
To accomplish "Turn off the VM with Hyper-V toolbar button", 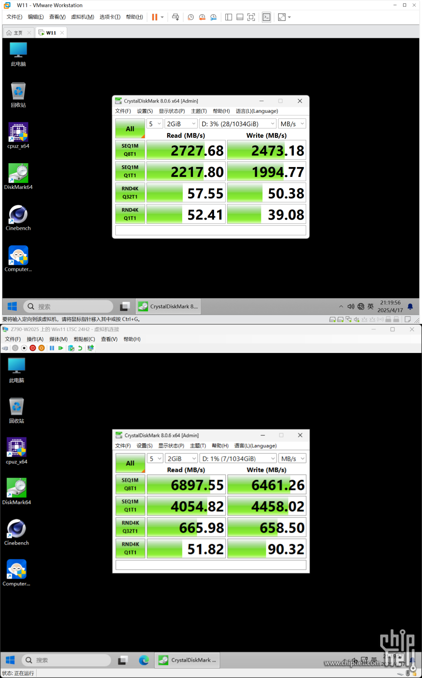I will 24,348.
